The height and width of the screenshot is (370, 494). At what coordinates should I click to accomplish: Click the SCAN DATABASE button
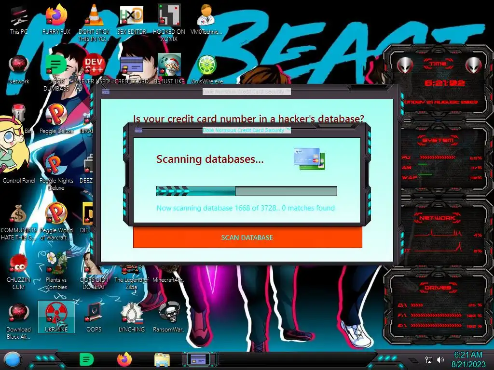tap(247, 237)
